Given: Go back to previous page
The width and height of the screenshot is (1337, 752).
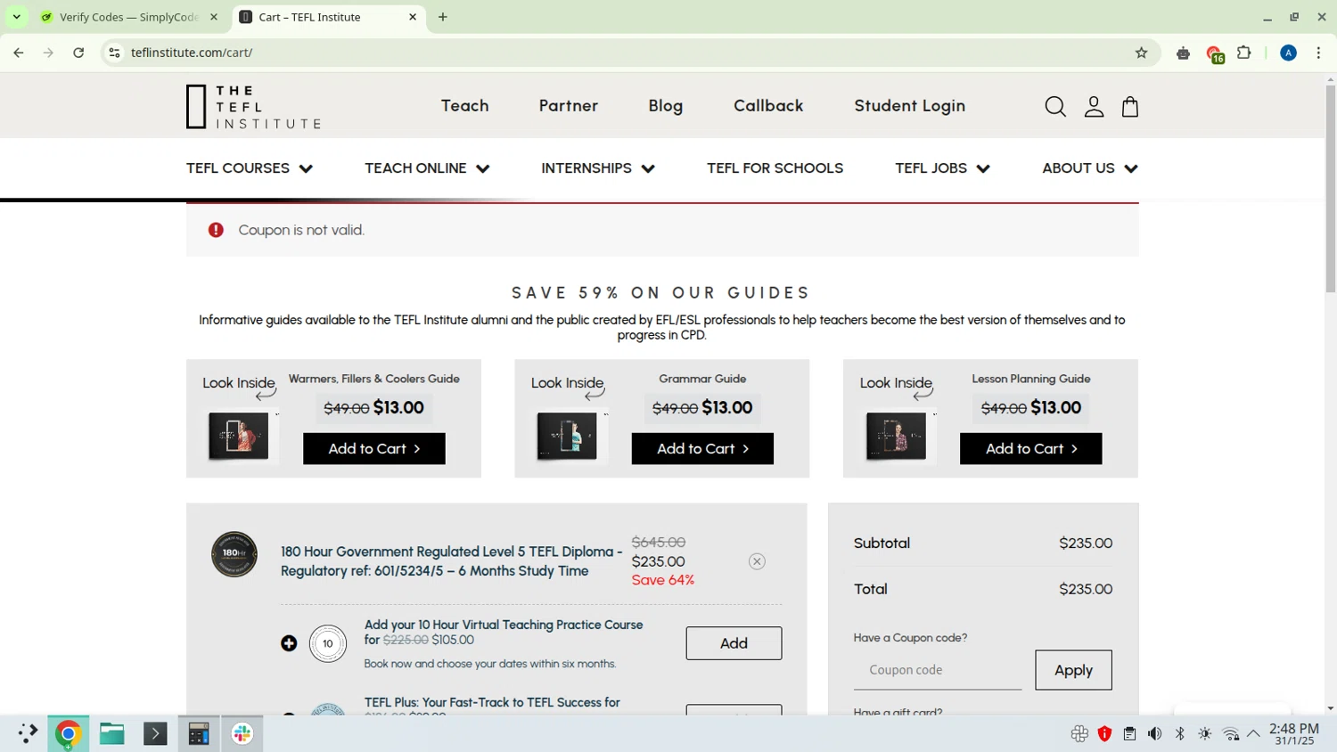Looking at the screenshot, I should coord(19,53).
